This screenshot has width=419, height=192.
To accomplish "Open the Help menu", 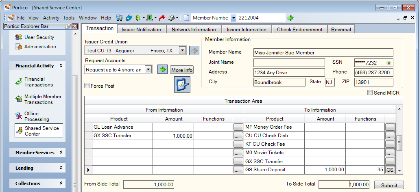I will point(106,18).
